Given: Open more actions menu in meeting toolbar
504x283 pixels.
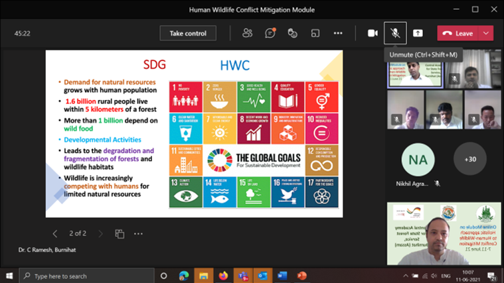Looking at the screenshot, I should pos(338,33).
